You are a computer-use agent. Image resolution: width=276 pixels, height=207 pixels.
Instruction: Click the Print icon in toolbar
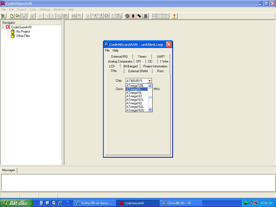point(32,16)
